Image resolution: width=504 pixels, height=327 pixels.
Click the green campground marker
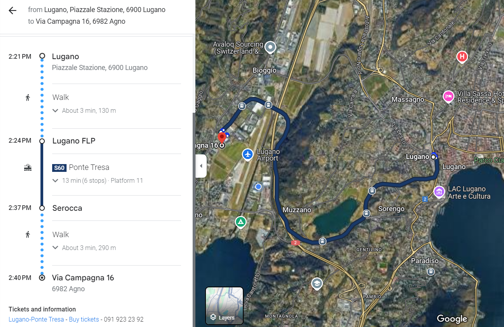241,222
